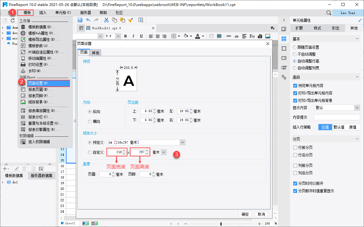The image size is (364, 227).
Task: Click the Cut scissors icon
Action: tap(106, 20)
